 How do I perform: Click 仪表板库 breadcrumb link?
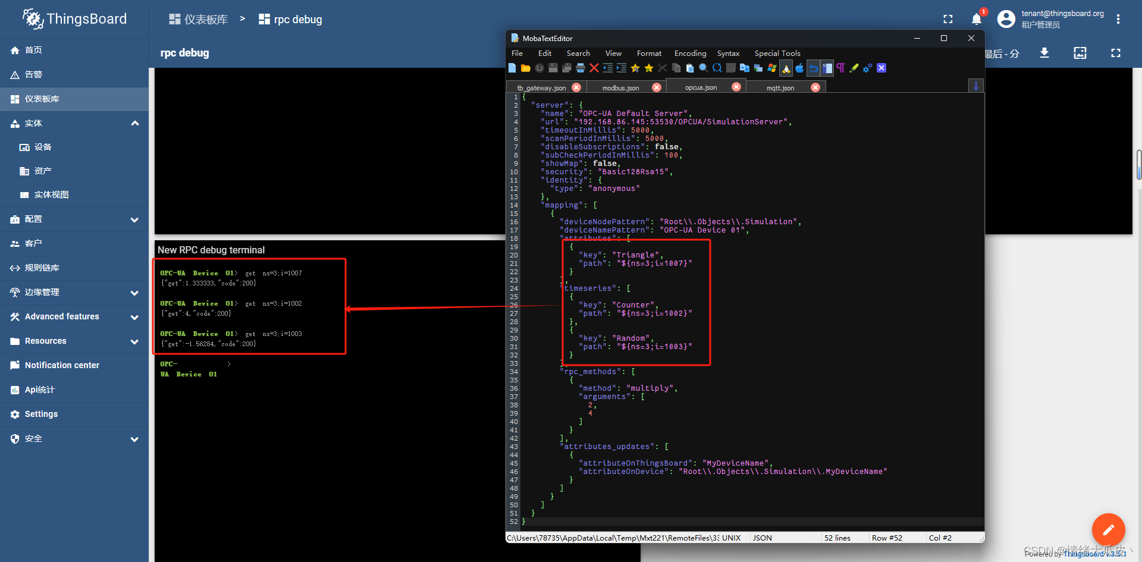pos(198,20)
